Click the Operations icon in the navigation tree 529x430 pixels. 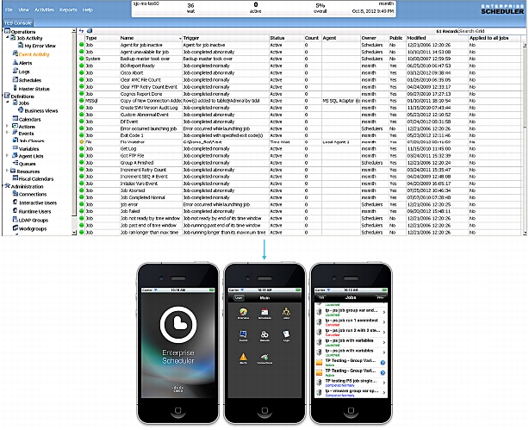tap(7, 31)
